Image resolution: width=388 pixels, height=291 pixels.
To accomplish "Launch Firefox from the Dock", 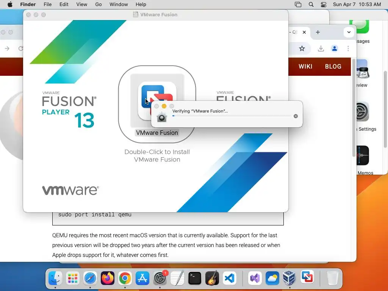I will (x=107, y=278).
